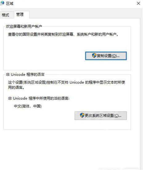Click empty space inside the welcome screen group box
This screenshot has height=170, width=143.
(x=43, y=54)
